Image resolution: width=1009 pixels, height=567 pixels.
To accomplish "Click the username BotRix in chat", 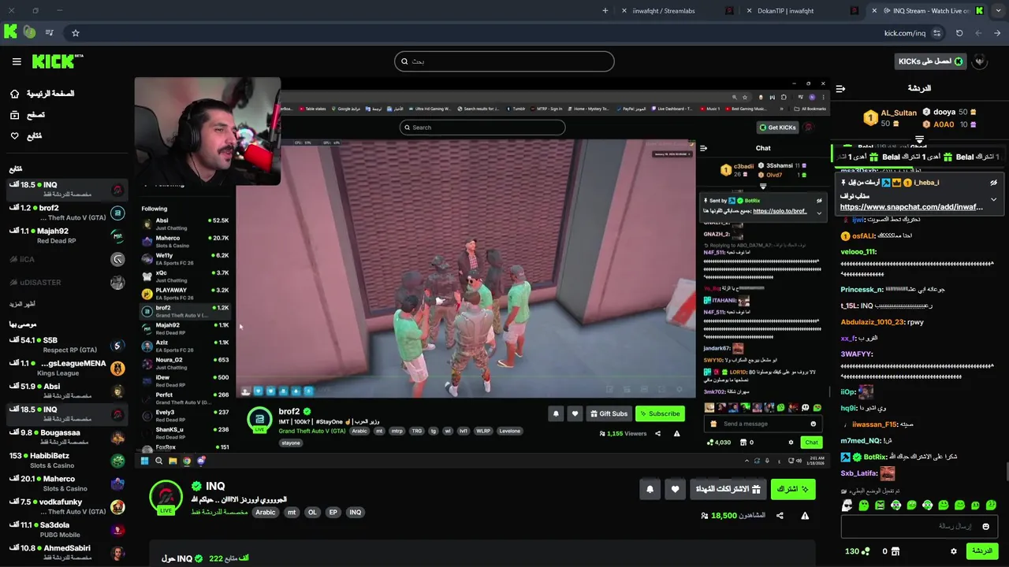I will [876, 457].
